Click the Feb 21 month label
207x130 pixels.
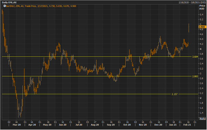187,125
